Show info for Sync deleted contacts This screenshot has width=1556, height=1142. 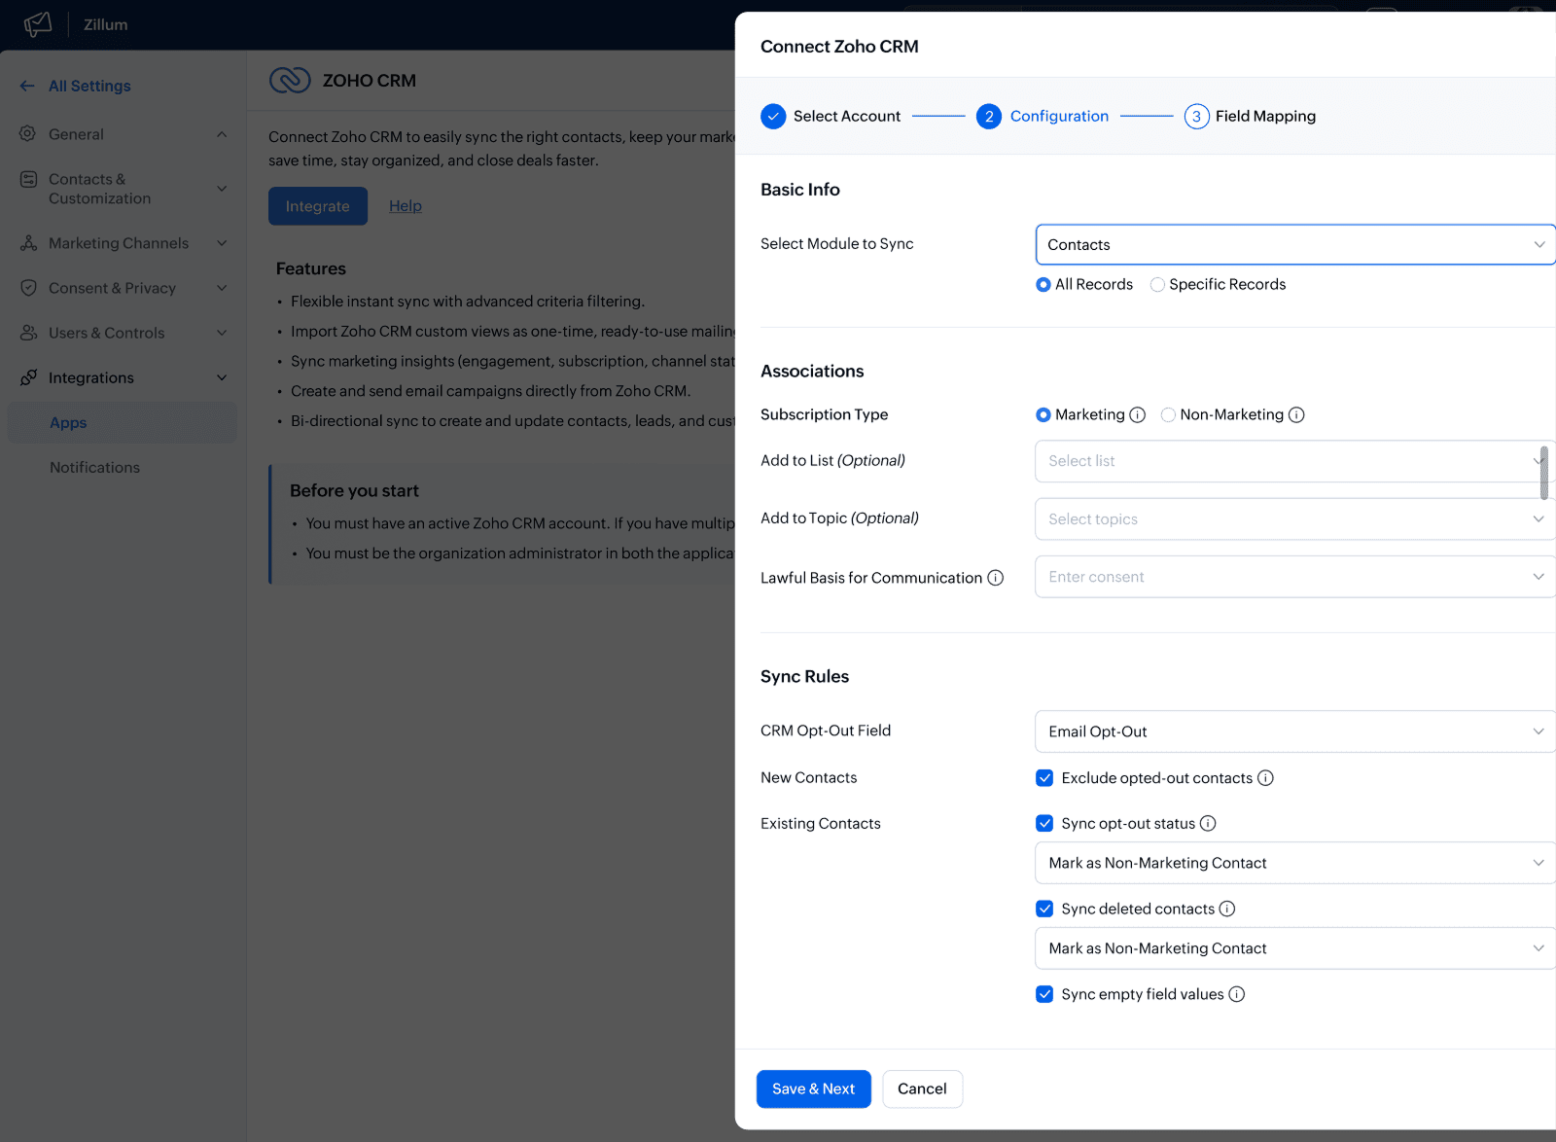coord(1227,909)
